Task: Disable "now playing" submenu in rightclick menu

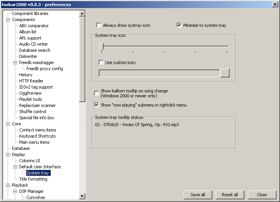Action: click(x=96, y=105)
